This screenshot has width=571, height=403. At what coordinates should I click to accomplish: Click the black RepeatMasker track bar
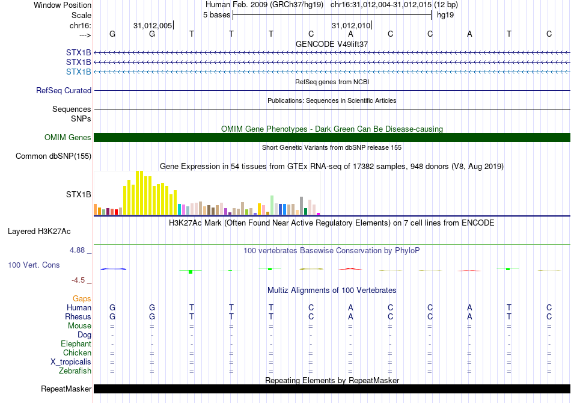[332, 389]
